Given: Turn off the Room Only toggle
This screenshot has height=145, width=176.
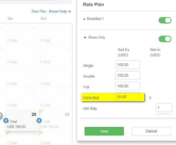Looking at the screenshot, I should click(x=165, y=39).
